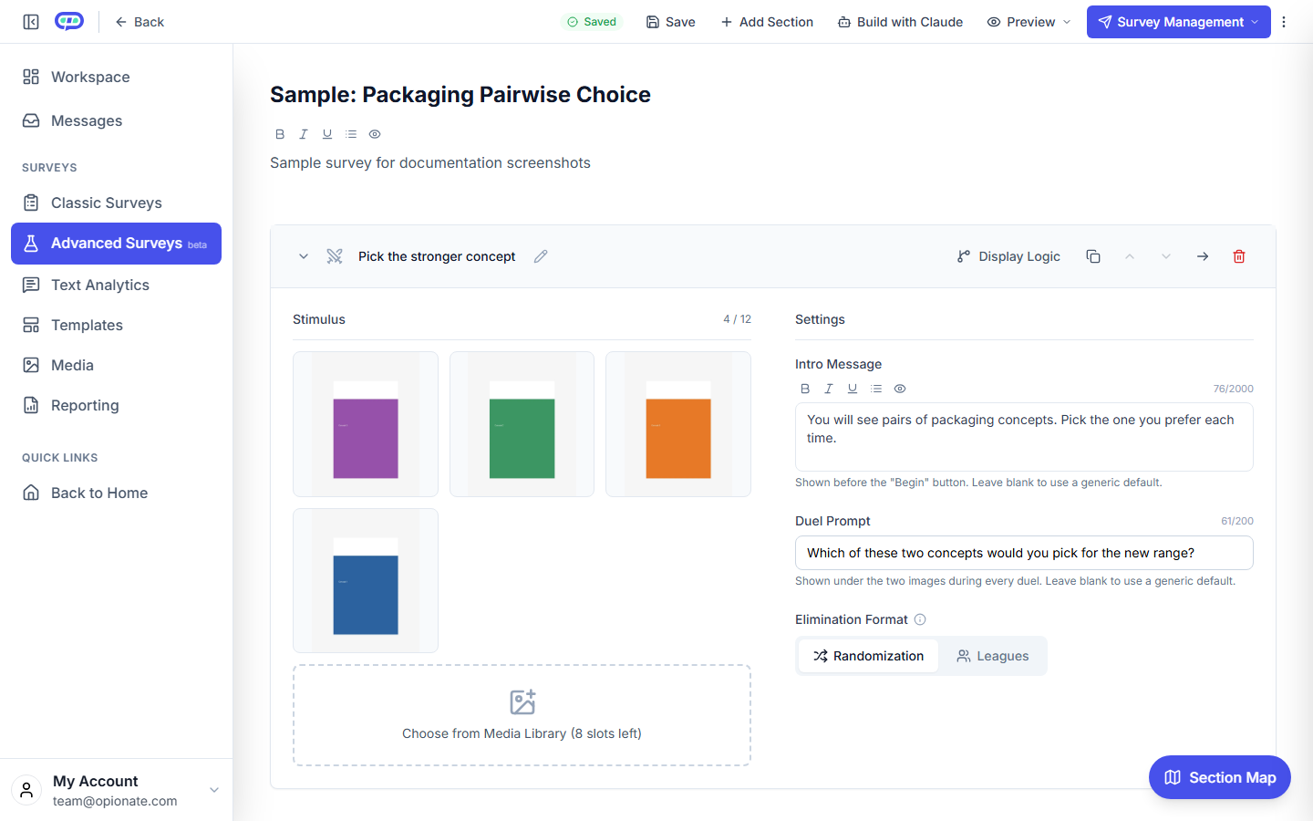Click into the Intro Message text area
The width and height of the screenshot is (1313, 821).
pos(1024,437)
